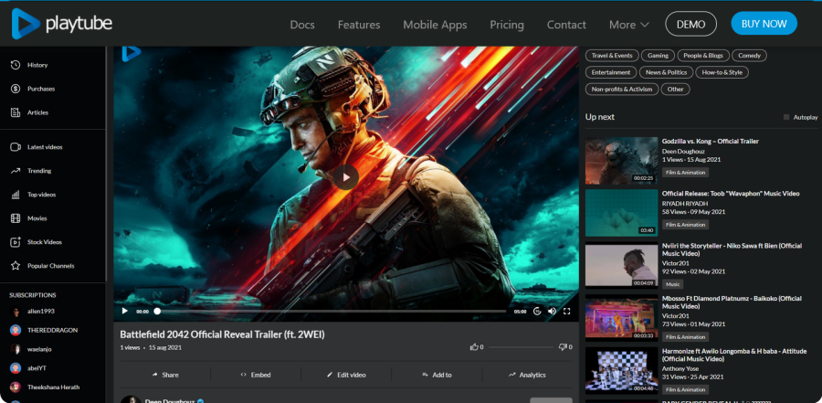822x403 pixels.
Task: Click the replay seconds icon in the player
Action: click(x=537, y=312)
